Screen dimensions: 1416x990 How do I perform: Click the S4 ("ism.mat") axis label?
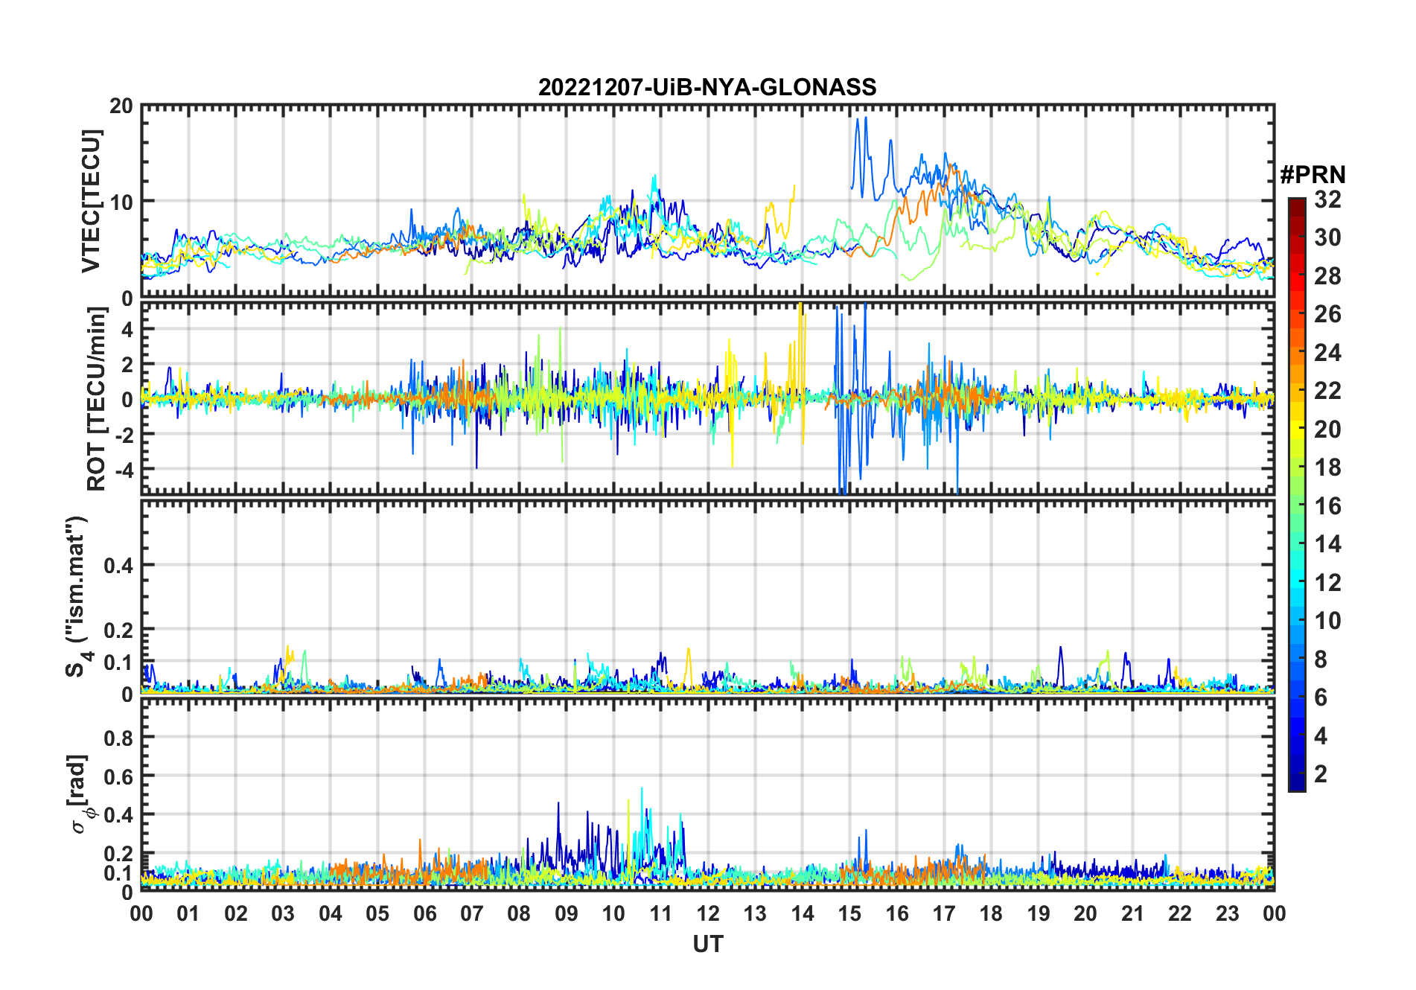[77, 597]
